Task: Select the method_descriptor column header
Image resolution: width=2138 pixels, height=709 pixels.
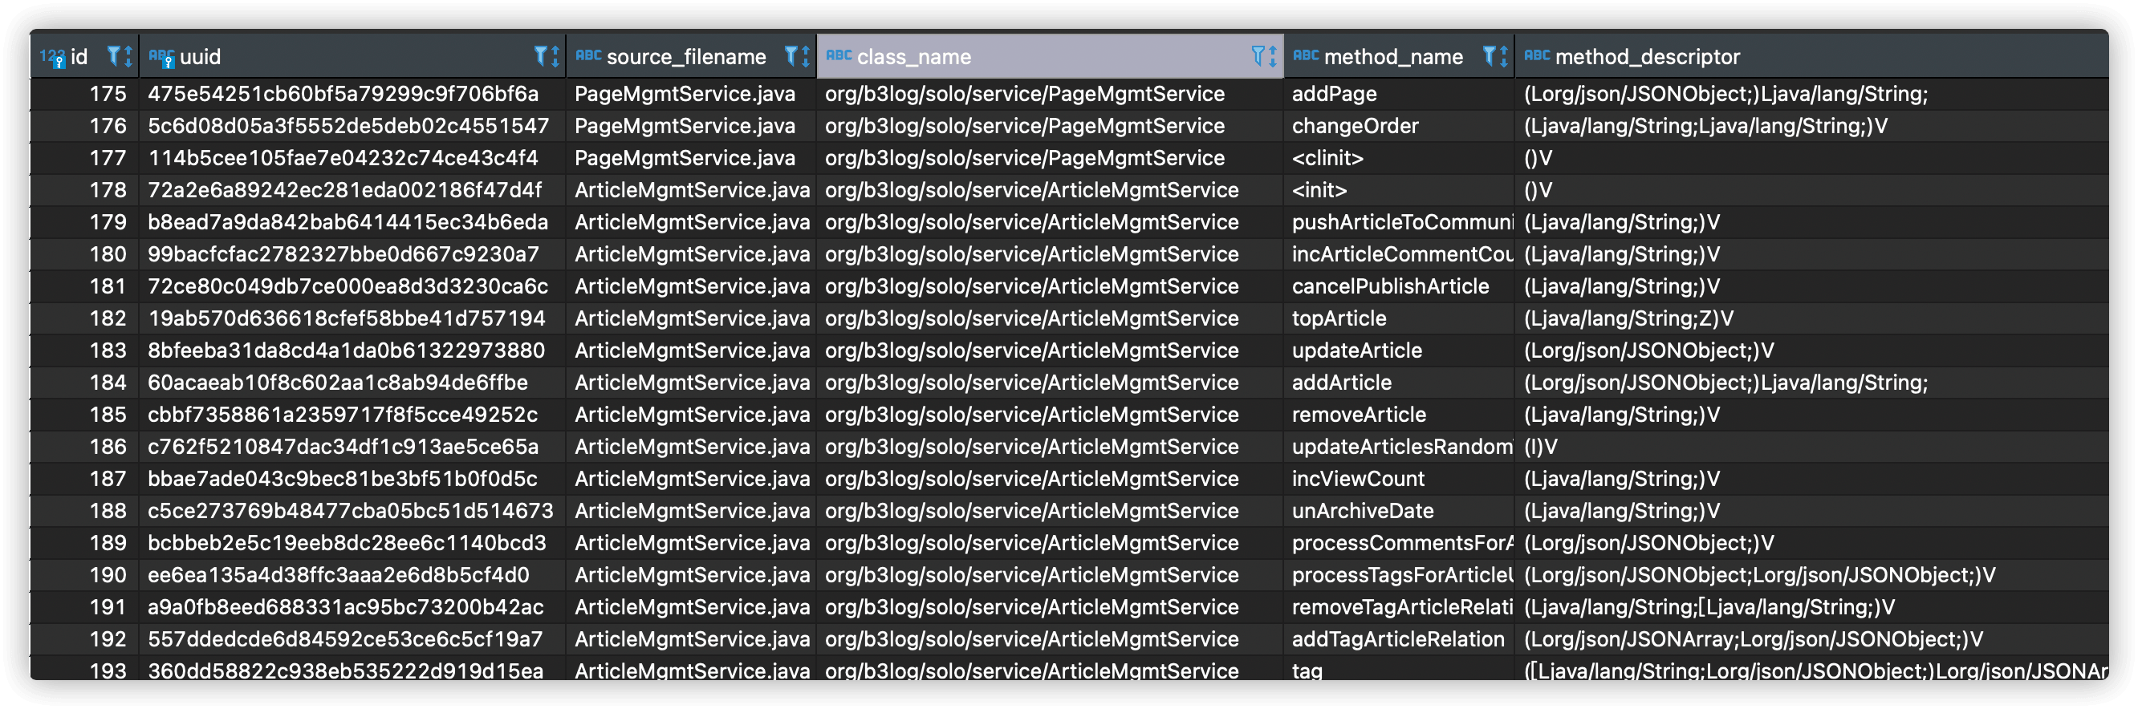Action: 1812,56
